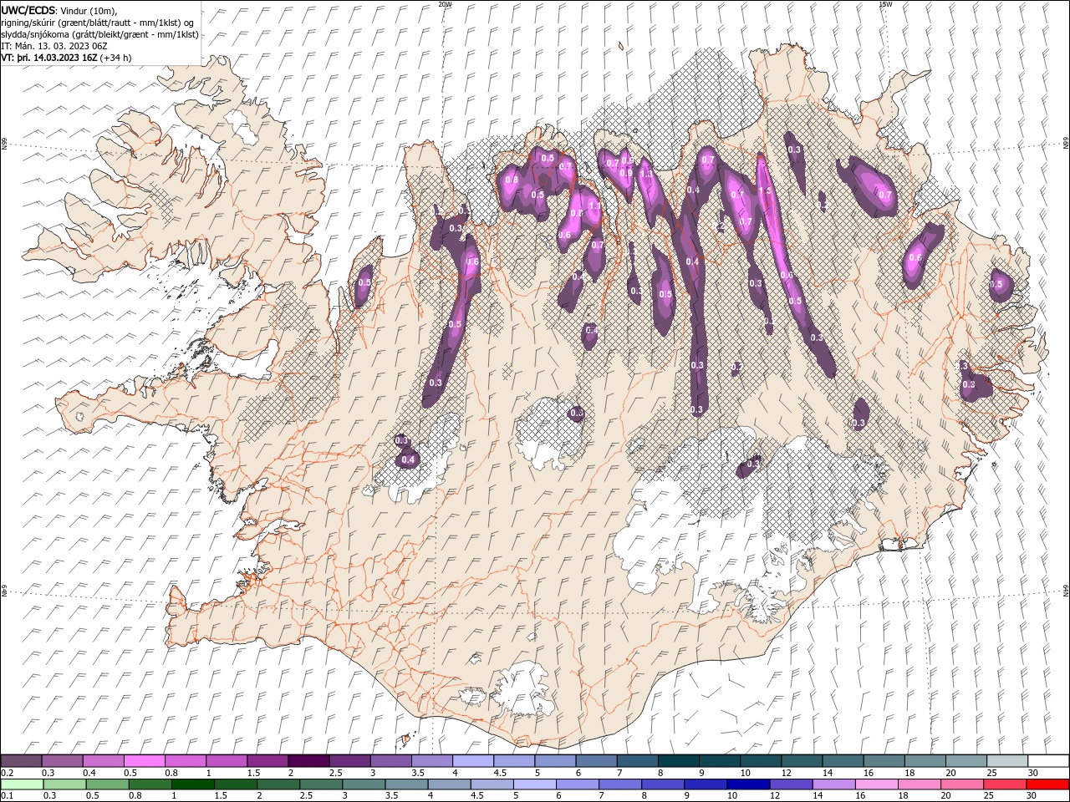
Task: Pick the 4 grey-blue swatch in lower legend
Action: pyautogui.click(x=450, y=784)
